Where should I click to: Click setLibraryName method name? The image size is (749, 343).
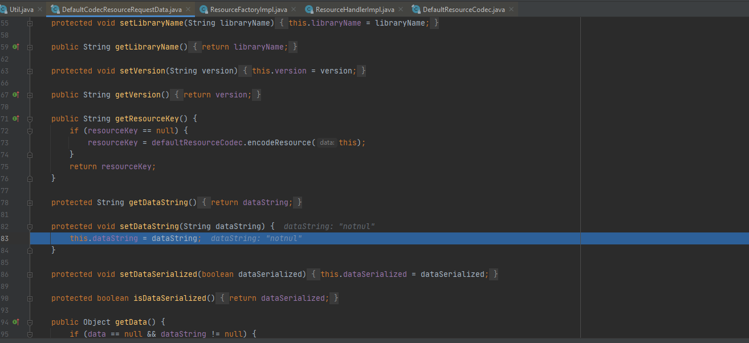click(151, 23)
